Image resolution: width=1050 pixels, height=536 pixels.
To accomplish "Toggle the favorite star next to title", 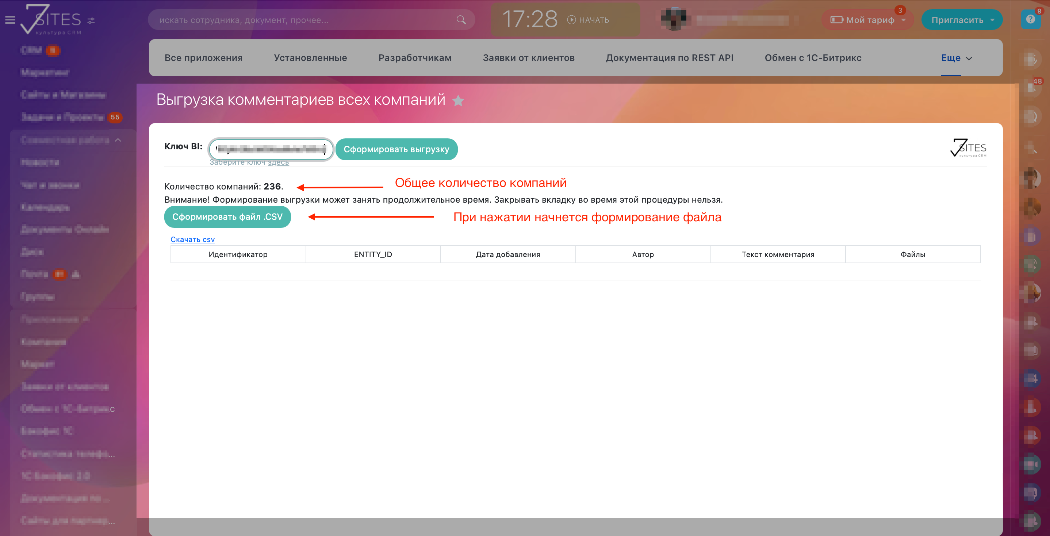I will [458, 101].
